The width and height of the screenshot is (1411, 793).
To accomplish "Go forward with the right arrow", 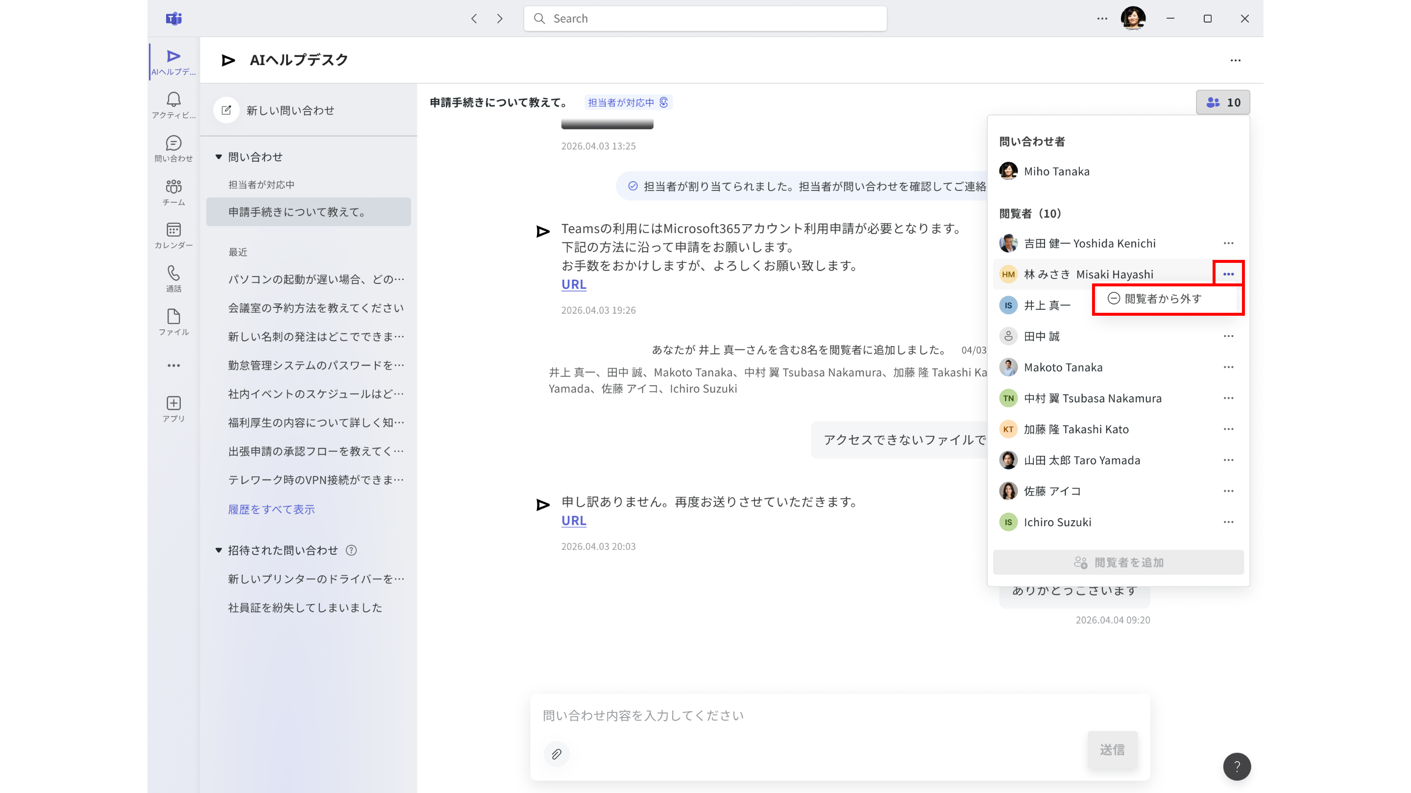I will pos(500,19).
